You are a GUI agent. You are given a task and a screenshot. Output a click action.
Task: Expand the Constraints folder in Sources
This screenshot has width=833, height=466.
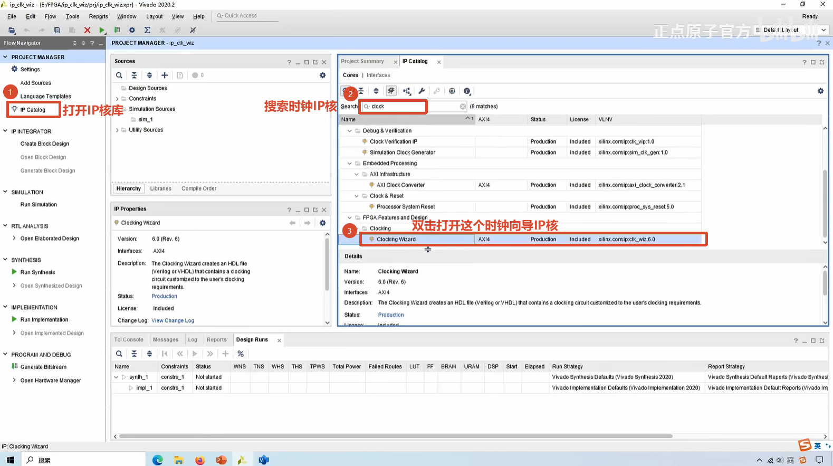(x=117, y=99)
